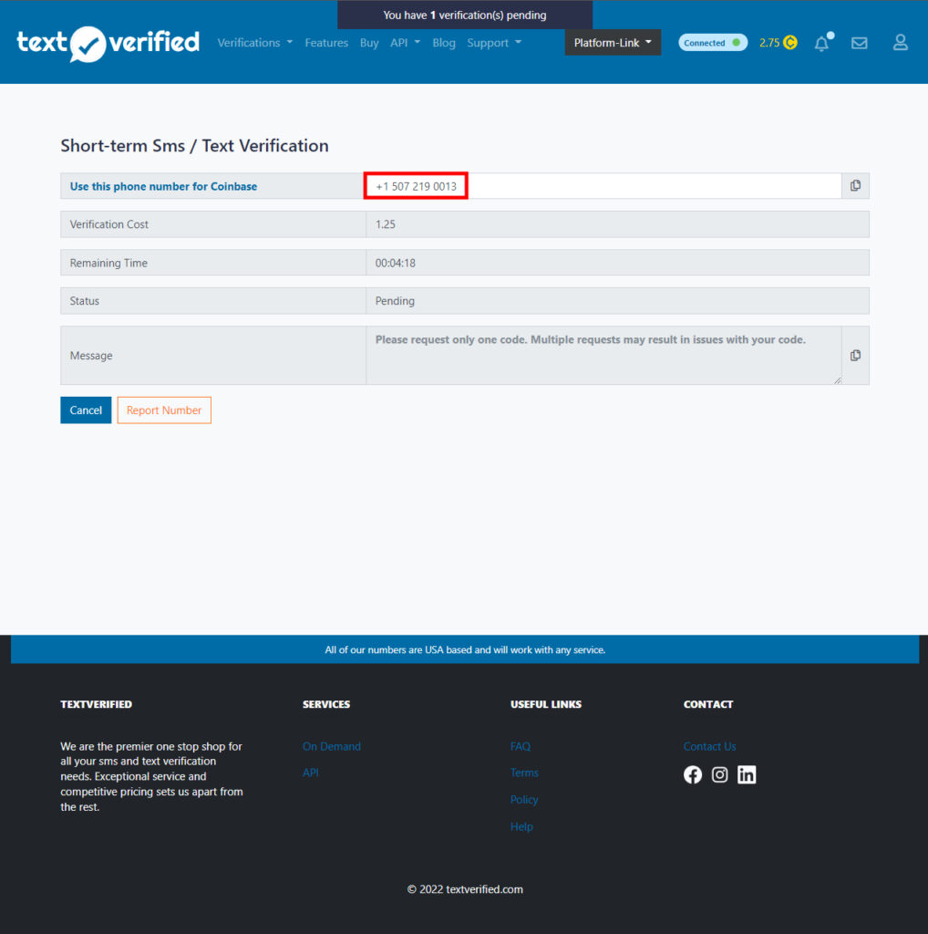Open the user profile icon
The height and width of the screenshot is (934, 928).
point(900,42)
